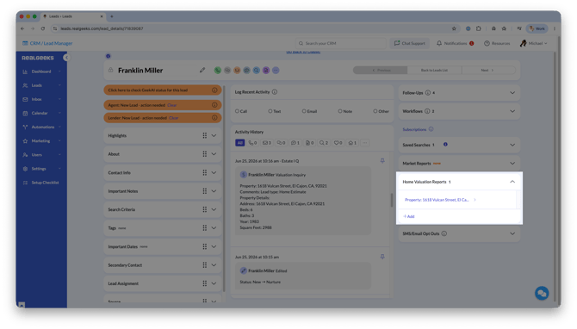The height and width of the screenshot is (329, 577).
Task: Select the Call activity radio button
Action: pyautogui.click(x=237, y=111)
